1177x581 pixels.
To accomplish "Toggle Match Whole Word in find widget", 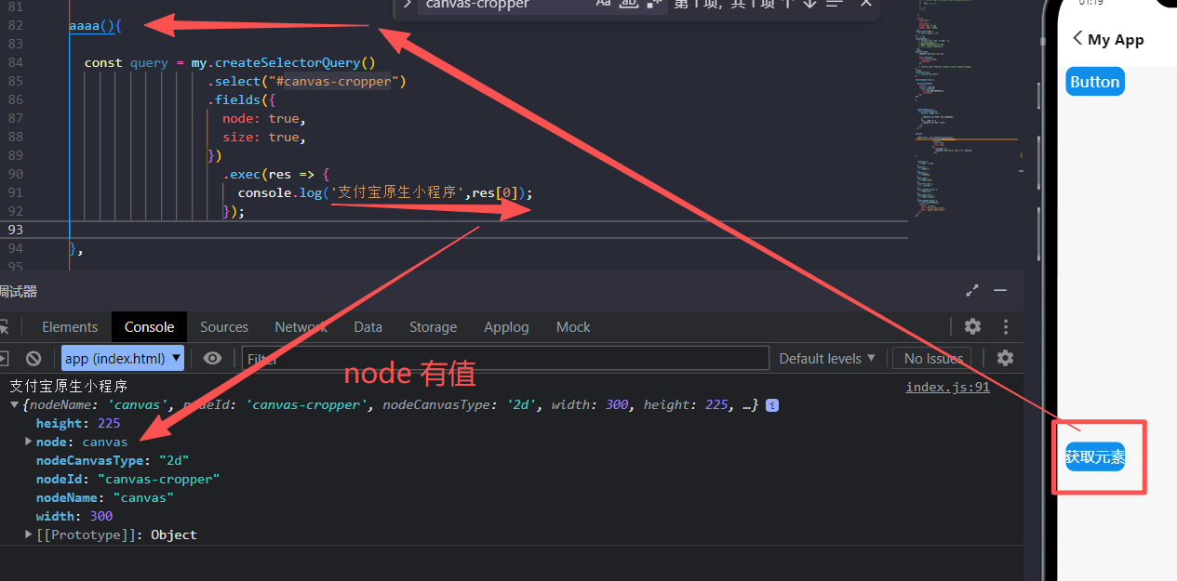I will (630, 4).
